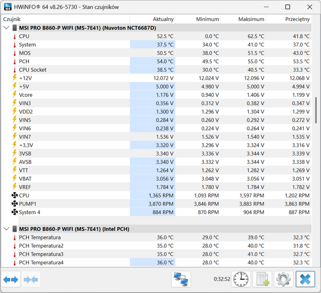Collapse the Intel PCH sensor group
Screen dimensions: 321x293
(6, 229)
